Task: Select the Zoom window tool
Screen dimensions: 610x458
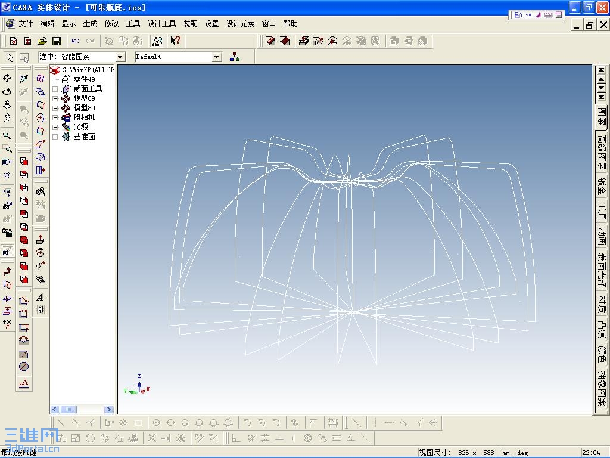Action: [7, 148]
